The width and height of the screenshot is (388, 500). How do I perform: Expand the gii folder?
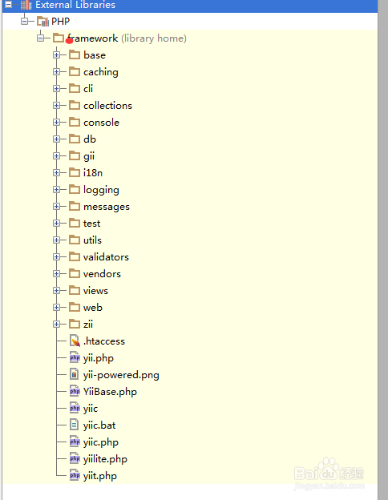point(56,156)
